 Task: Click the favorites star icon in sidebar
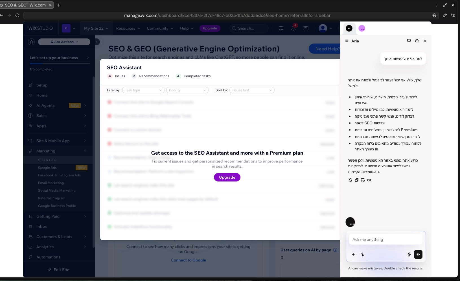pyautogui.click(x=31, y=42)
